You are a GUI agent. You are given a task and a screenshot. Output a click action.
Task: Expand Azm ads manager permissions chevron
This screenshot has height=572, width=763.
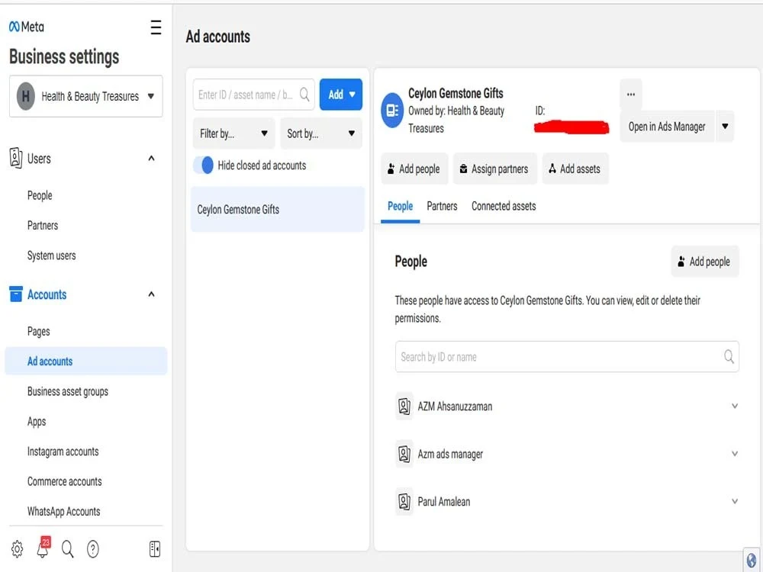coord(735,454)
